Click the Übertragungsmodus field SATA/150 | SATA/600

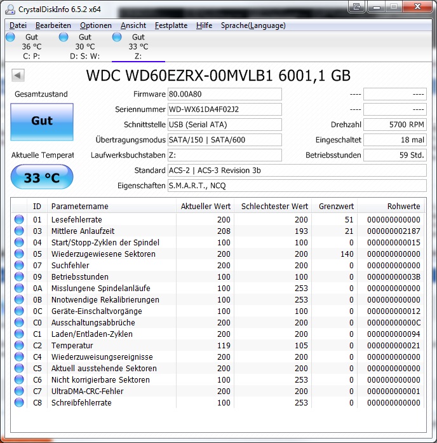pos(225,140)
